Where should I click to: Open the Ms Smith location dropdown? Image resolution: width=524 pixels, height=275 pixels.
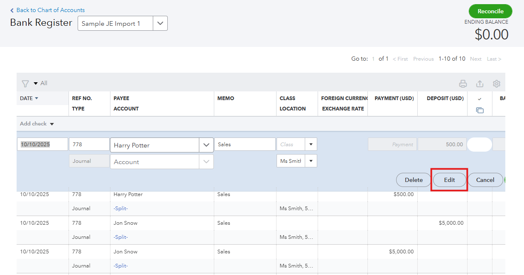(x=311, y=161)
